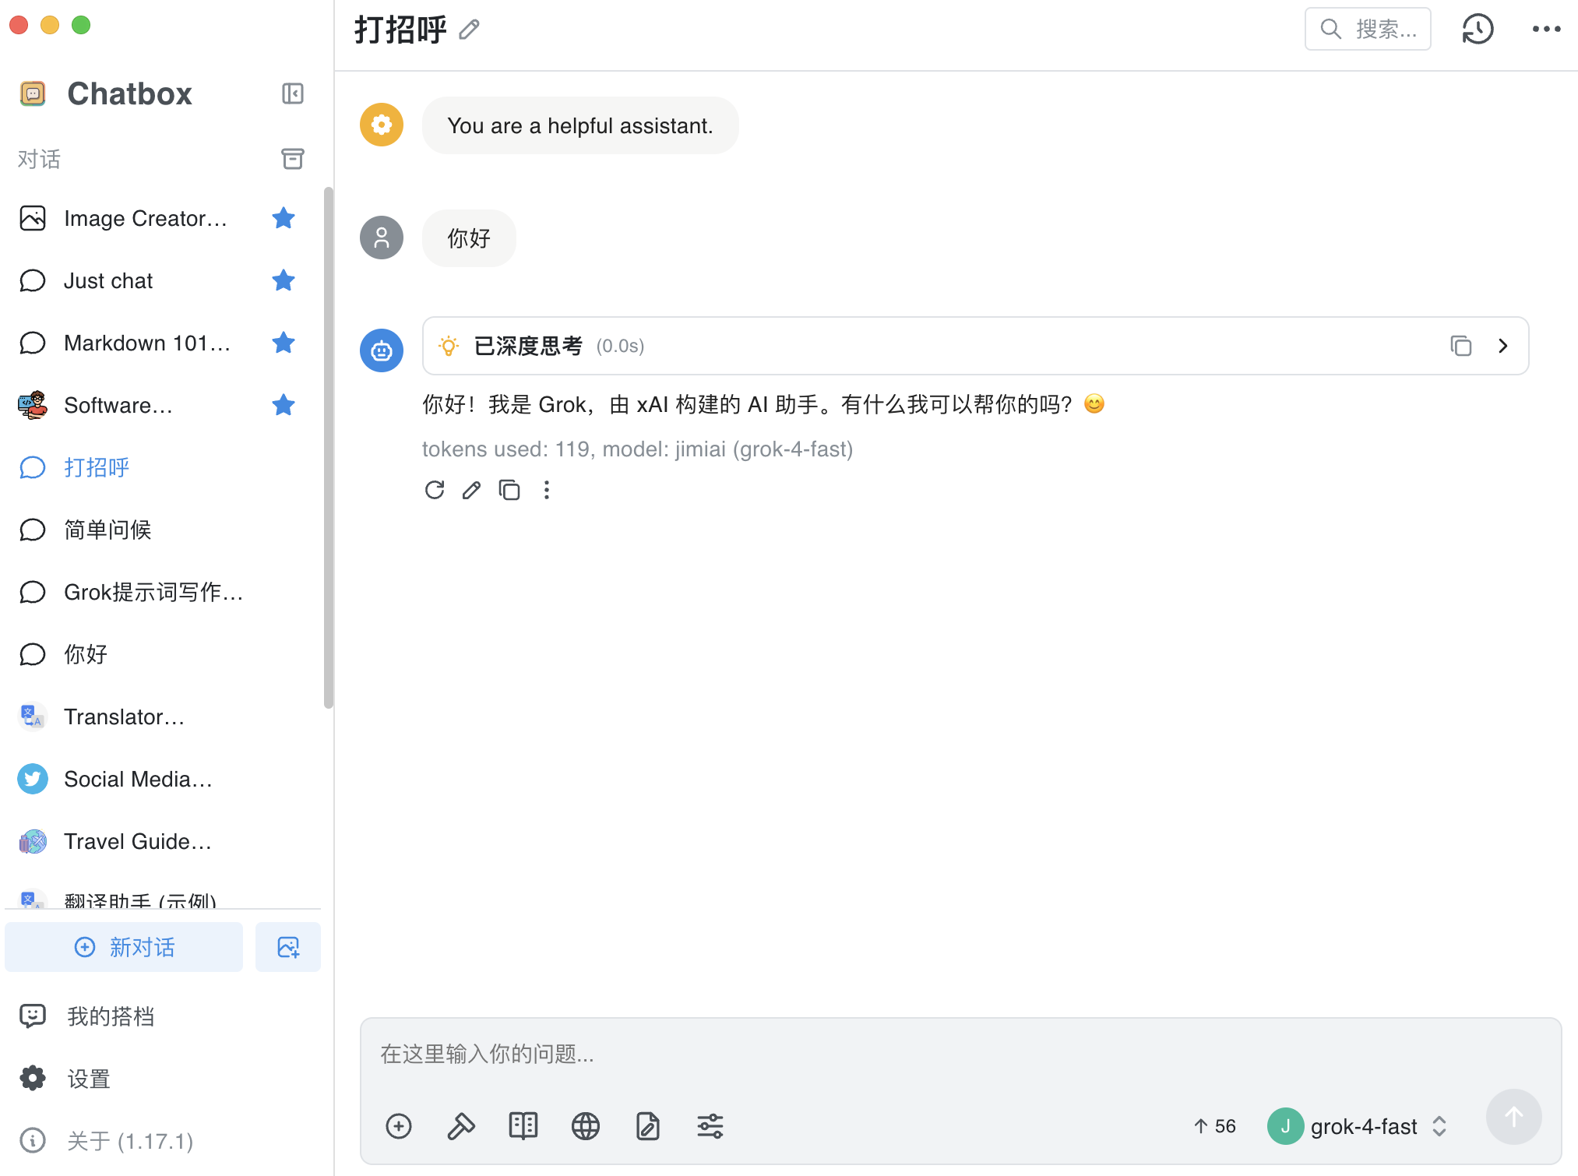Open the tools hammer icon in input toolbar

tap(460, 1125)
